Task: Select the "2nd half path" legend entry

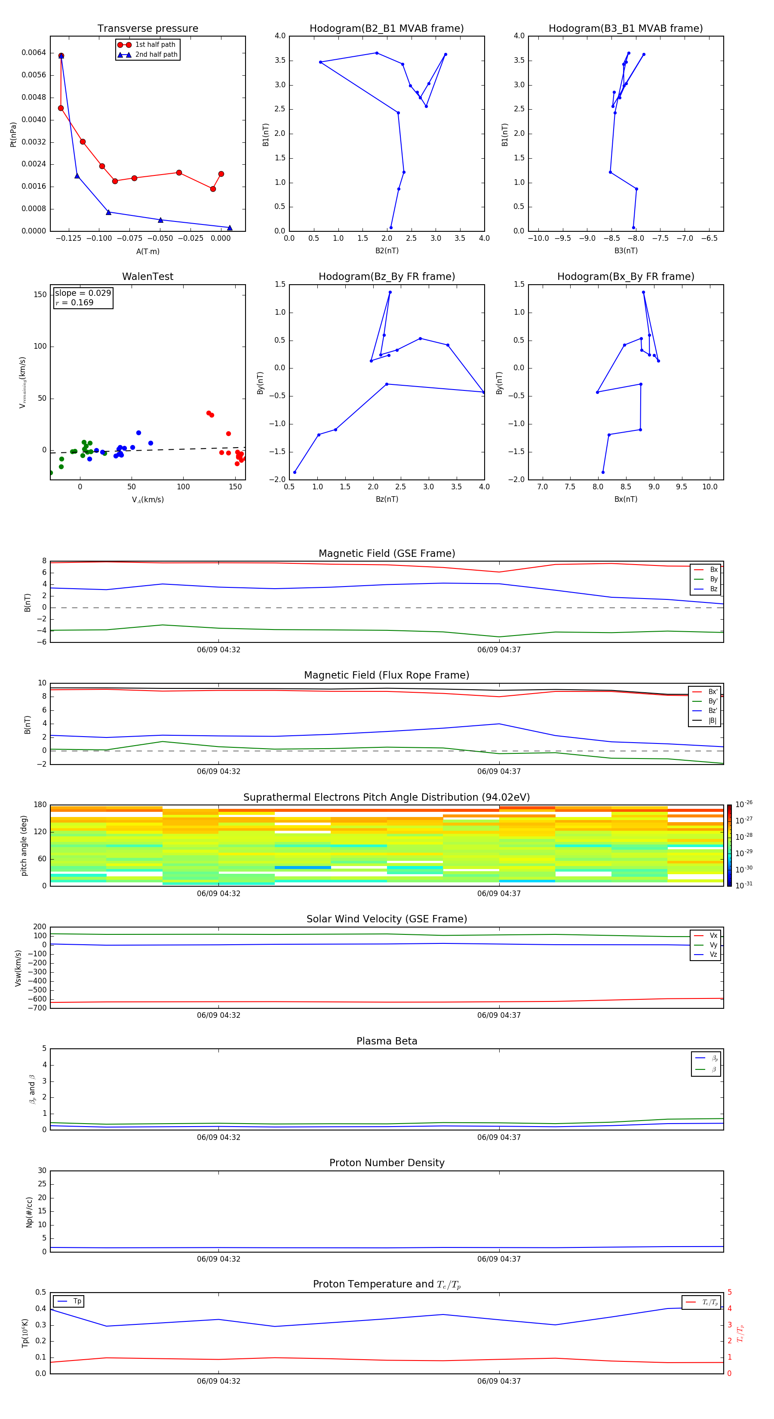Action: pyautogui.click(x=147, y=55)
